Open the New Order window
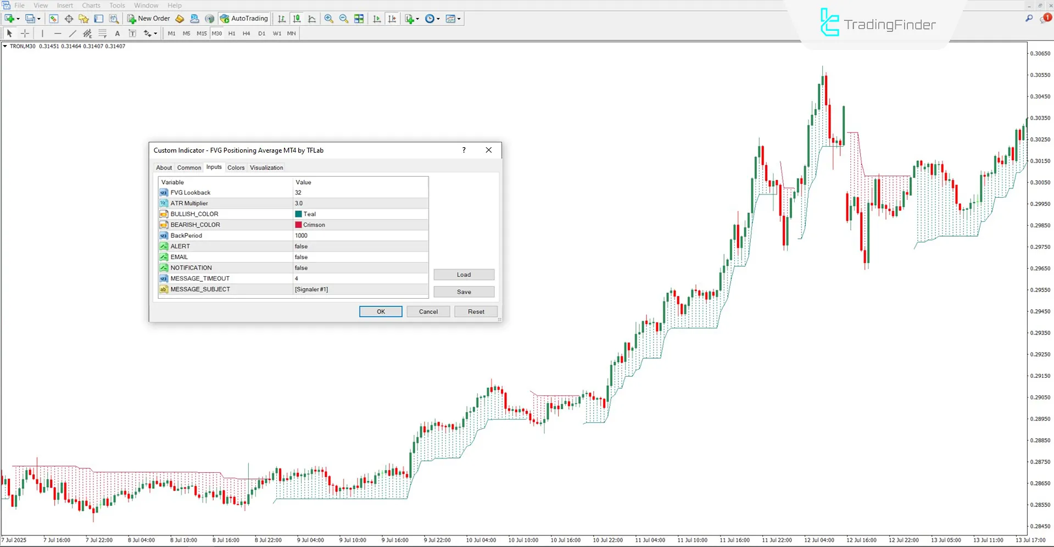Viewport: 1054px width, 547px height. pyautogui.click(x=148, y=18)
